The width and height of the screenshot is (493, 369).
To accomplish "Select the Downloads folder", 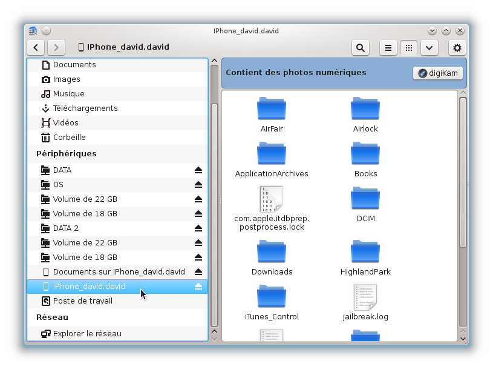I will [x=272, y=258].
